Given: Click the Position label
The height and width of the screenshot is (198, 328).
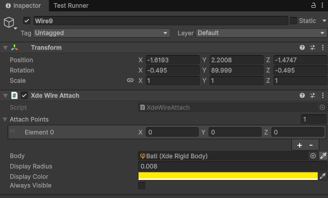Looking at the screenshot, I should (x=21, y=60).
